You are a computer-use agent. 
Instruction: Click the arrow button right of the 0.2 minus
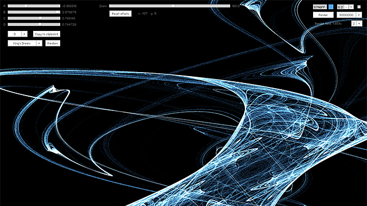tap(351, 7)
